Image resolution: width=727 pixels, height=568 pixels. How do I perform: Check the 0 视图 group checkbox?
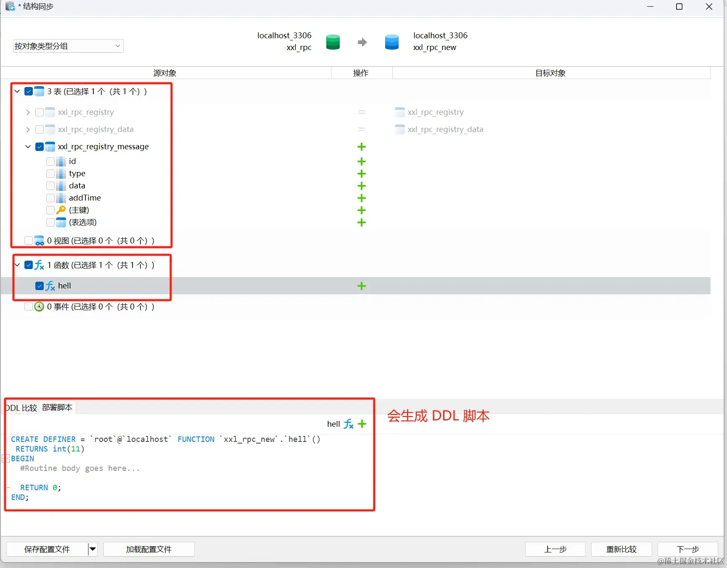coord(29,240)
